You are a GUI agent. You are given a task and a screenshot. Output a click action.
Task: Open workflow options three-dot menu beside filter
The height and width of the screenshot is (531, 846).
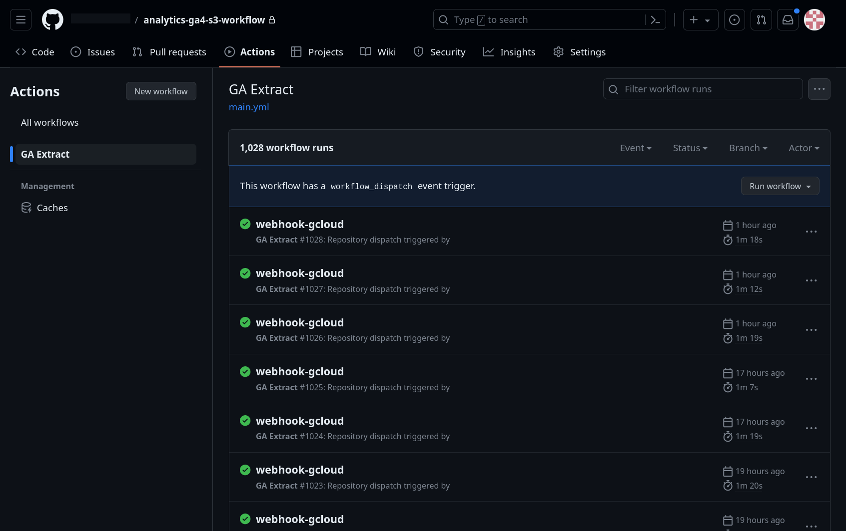pyautogui.click(x=819, y=89)
